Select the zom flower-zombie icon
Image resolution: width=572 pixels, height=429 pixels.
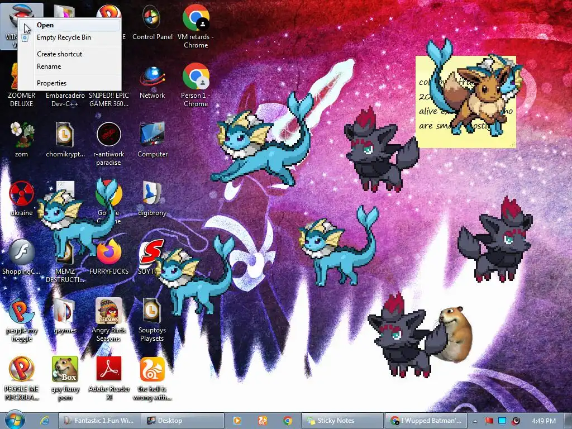point(22,140)
